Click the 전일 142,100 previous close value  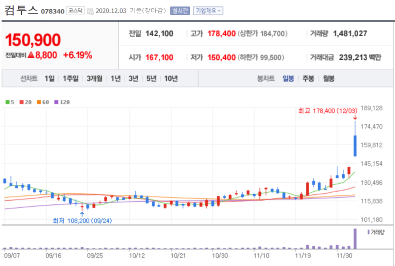click(159, 34)
